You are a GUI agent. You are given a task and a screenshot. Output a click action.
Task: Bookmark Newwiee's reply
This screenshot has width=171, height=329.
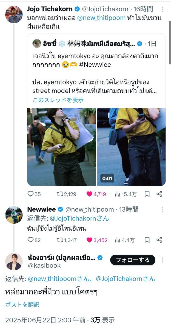(147, 240)
